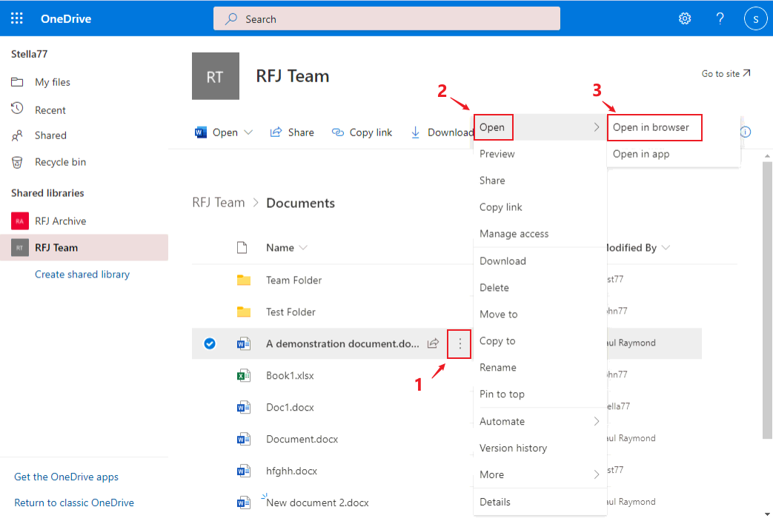Open the account avatar with letter S
Viewport: 773px width, 518px height.
[x=755, y=18]
